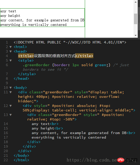Click the .greenBorder CSS selector text

pos(36,65)
